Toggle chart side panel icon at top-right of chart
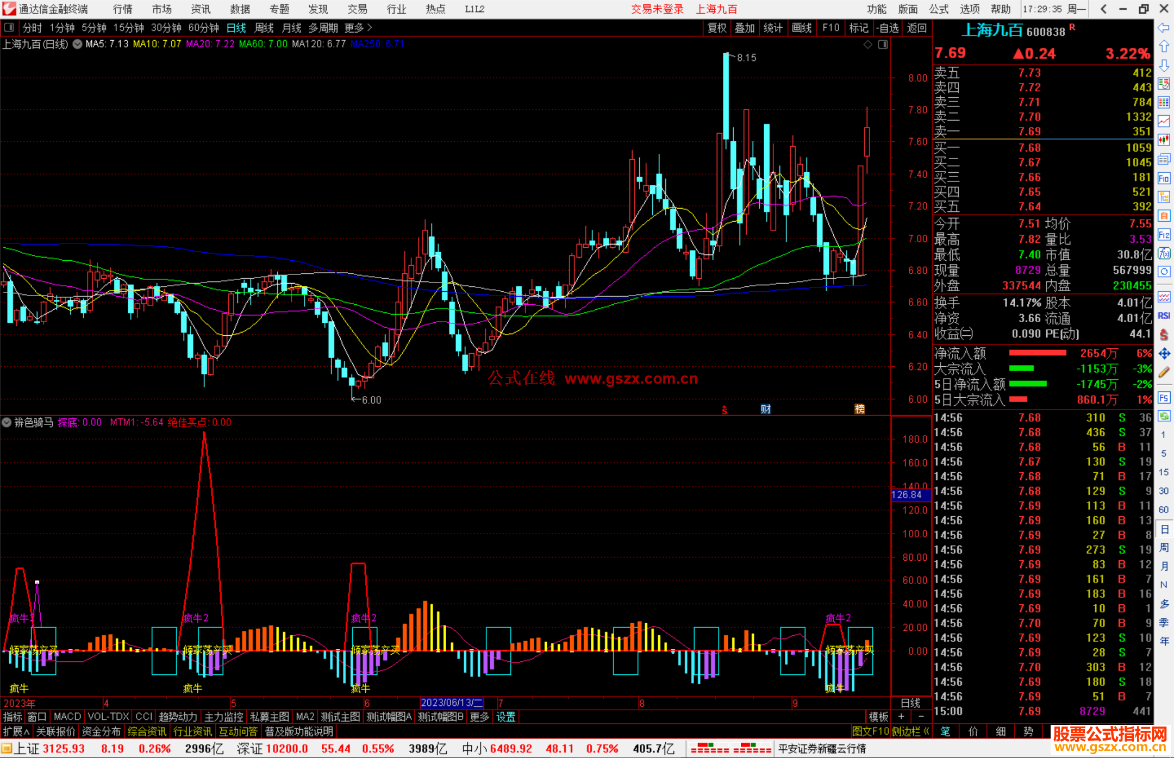The width and height of the screenshot is (1174, 758). coord(883,45)
